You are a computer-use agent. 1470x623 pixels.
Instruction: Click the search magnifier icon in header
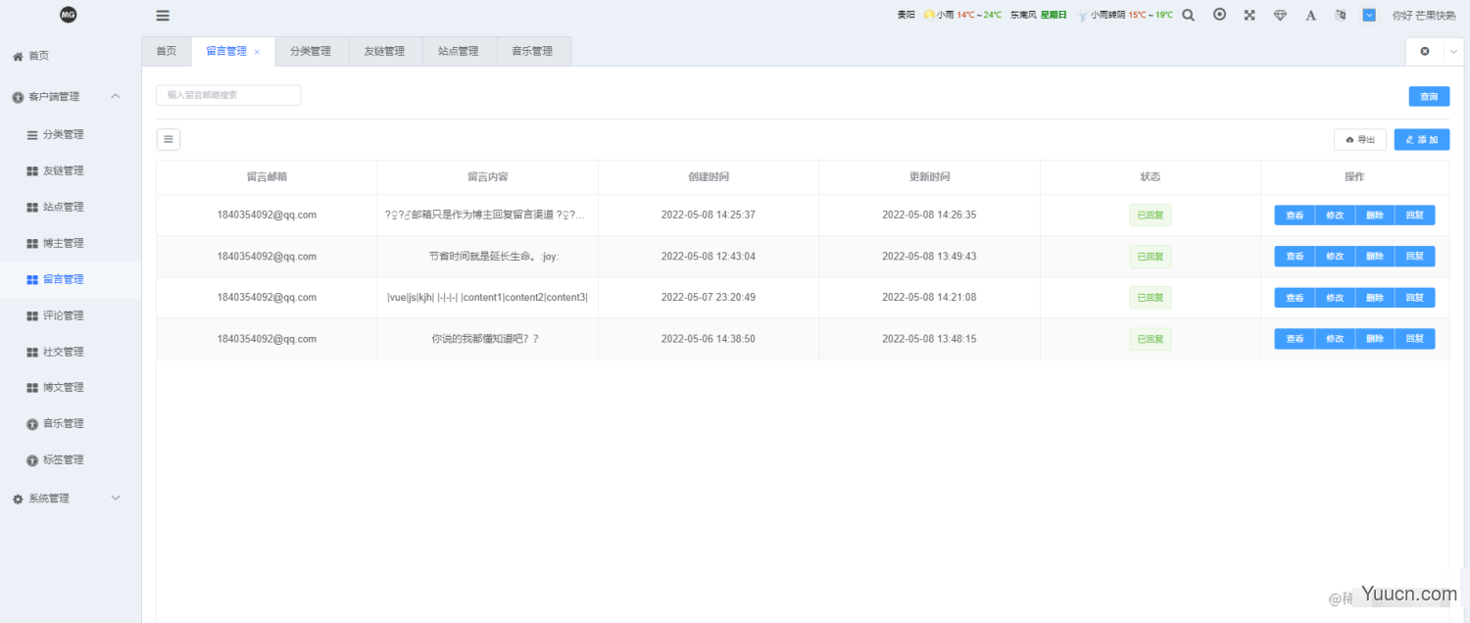point(1188,15)
